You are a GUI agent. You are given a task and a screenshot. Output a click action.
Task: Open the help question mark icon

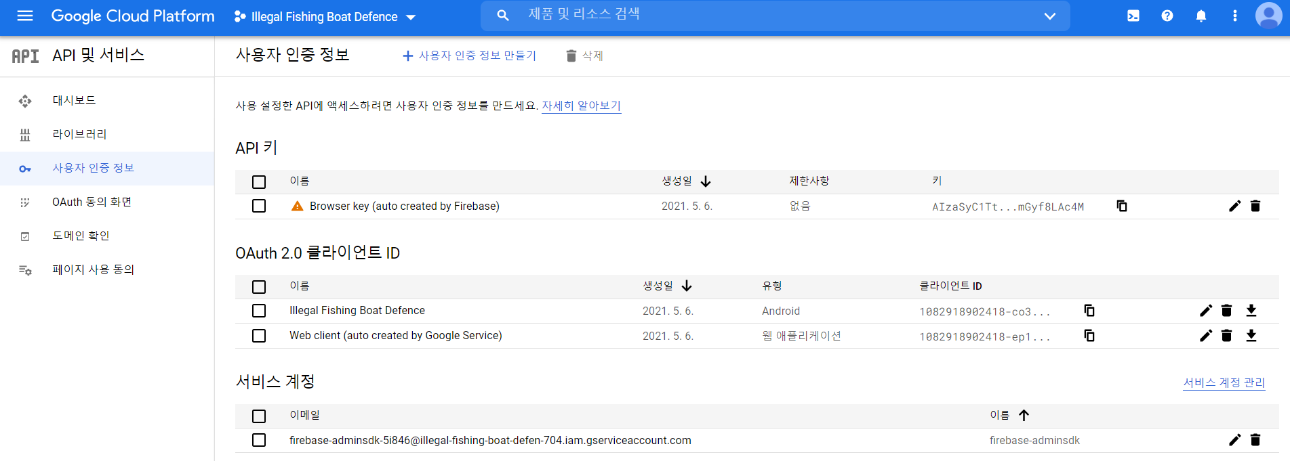[1167, 16]
